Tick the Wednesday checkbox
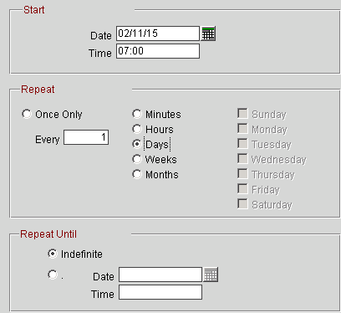Screen dimensions: 341x313 242,159
